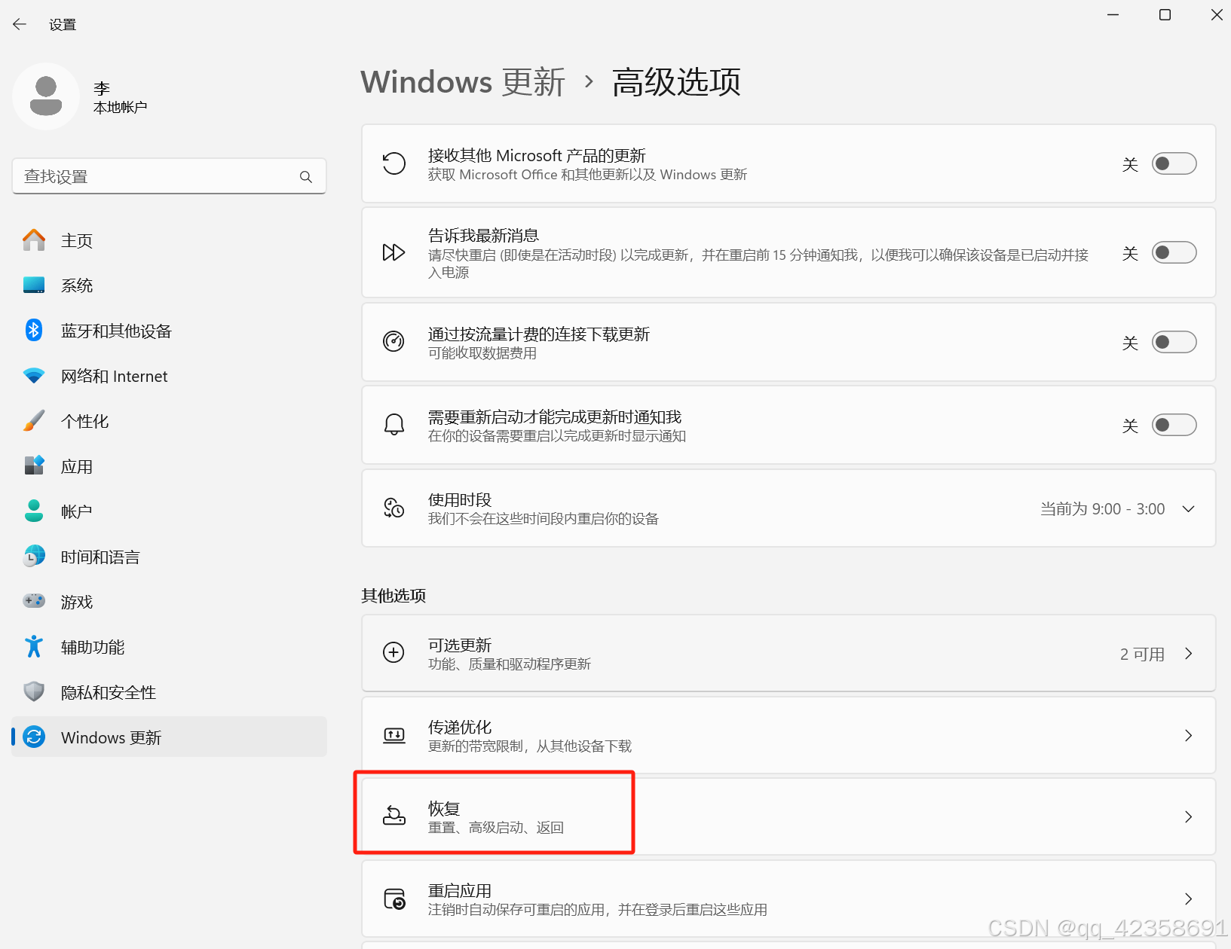
Task: Click the Bluetooth icon for 蓝牙和其他设备
Action: [34, 331]
